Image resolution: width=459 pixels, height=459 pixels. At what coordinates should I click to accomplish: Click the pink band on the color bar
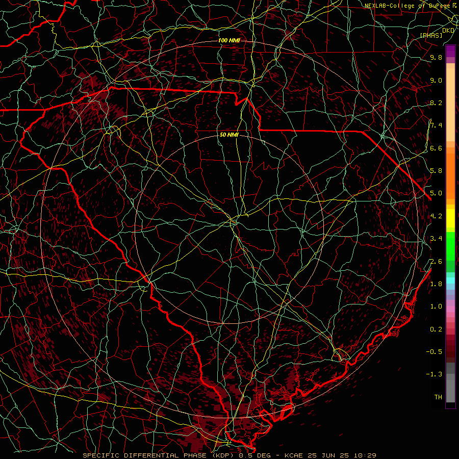pos(450,309)
